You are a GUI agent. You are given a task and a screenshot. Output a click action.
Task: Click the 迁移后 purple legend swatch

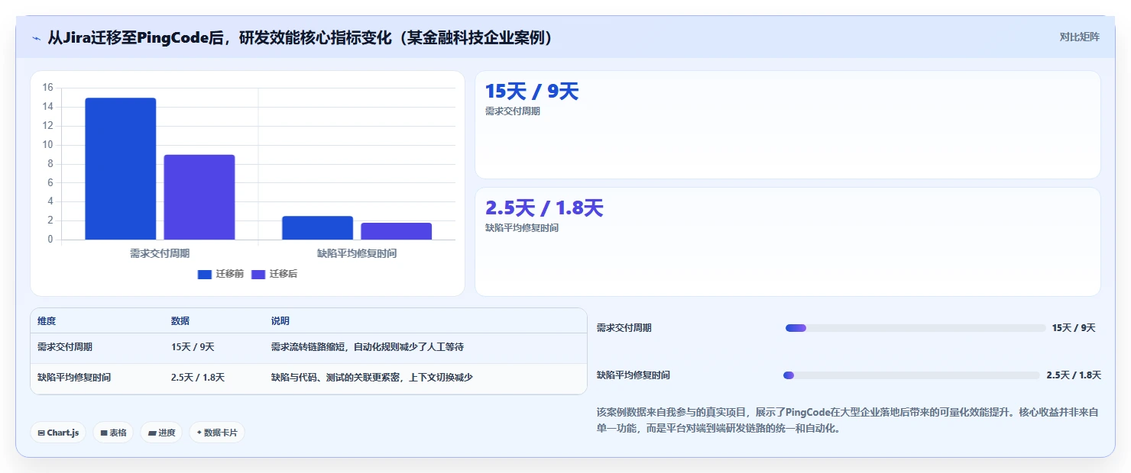258,275
